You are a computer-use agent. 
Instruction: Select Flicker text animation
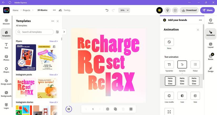[x=195, y=64]
